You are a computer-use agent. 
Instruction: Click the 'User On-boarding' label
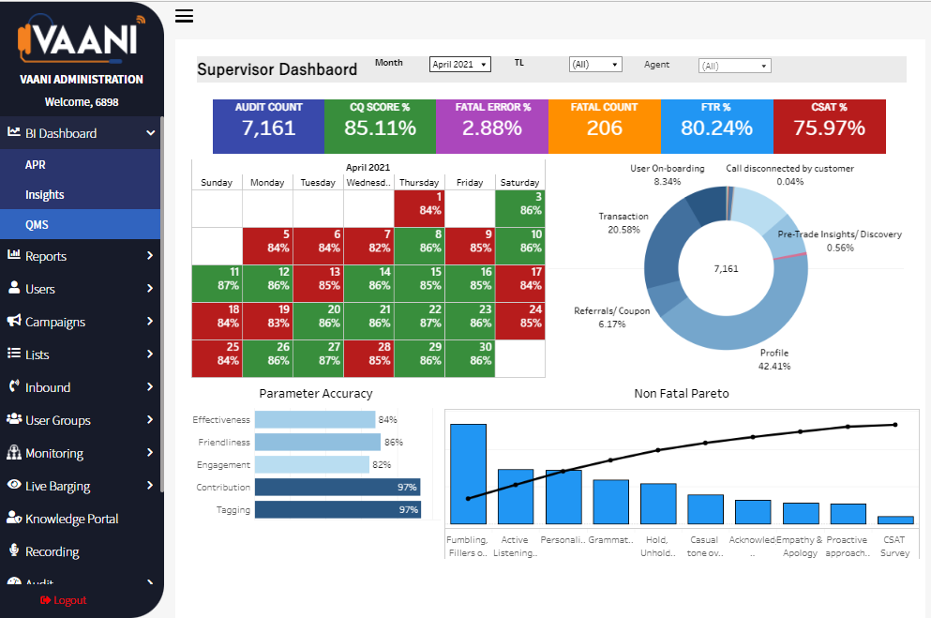coord(668,169)
